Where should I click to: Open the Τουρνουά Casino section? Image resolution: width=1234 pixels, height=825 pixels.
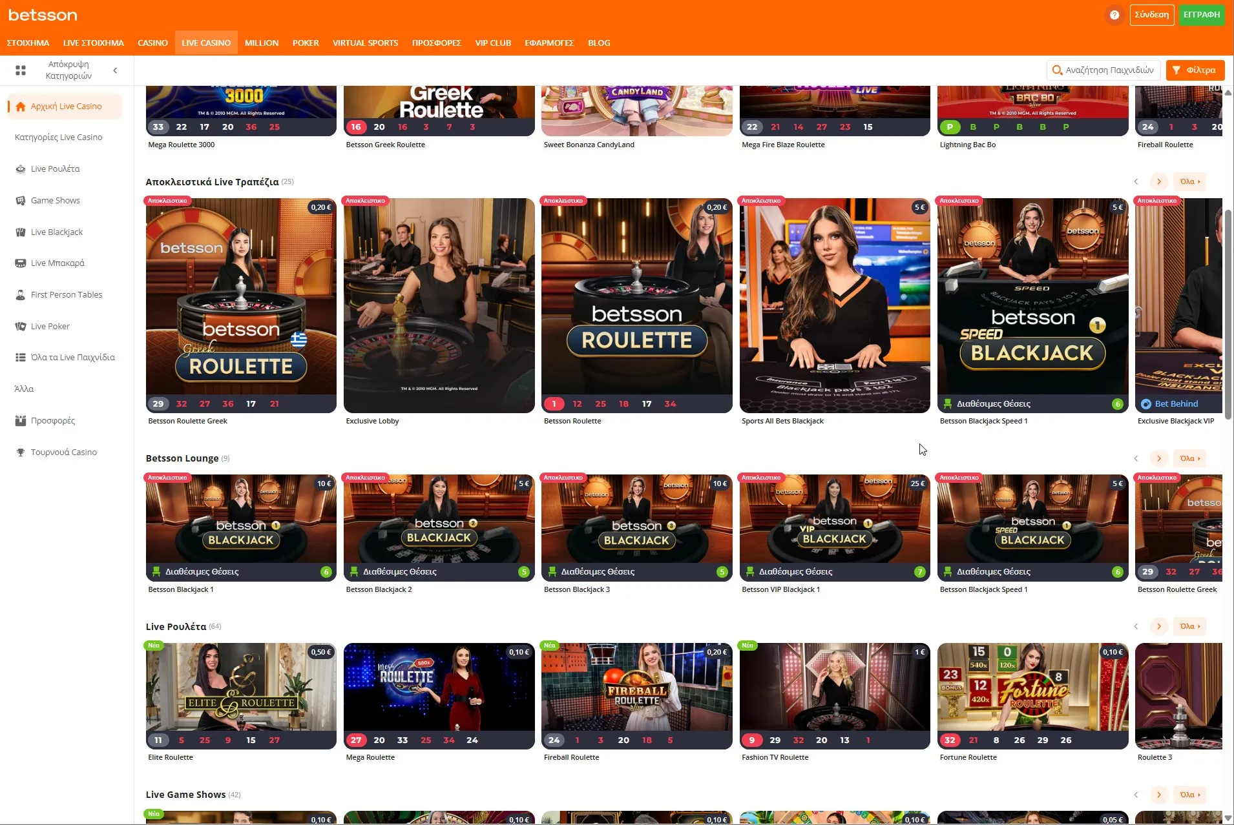tap(63, 452)
